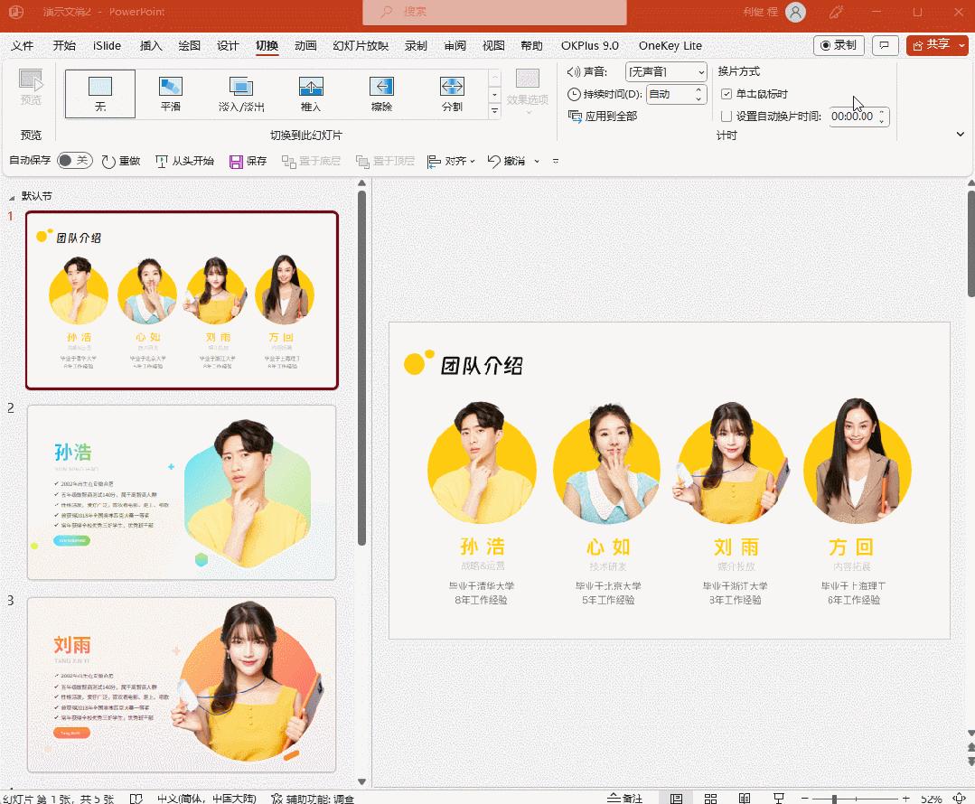Viewport: 975px width, 804px height.
Task: Switch to slide sorter view in status bar
Action: [x=710, y=798]
